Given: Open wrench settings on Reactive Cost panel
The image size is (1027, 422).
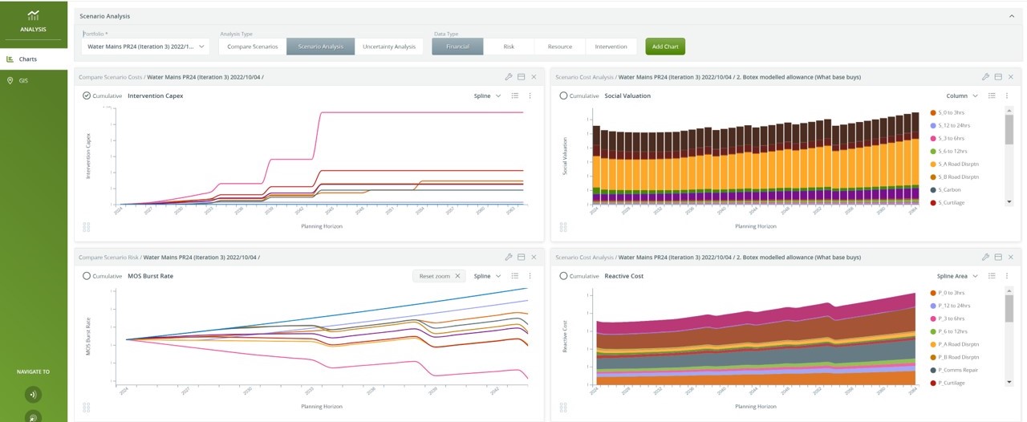Looking at the screenshot, I should click(985, 258).
